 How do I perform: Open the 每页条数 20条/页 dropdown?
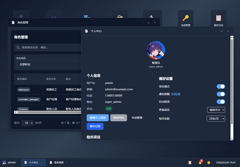pyautogui.click(x=216, y=119)
